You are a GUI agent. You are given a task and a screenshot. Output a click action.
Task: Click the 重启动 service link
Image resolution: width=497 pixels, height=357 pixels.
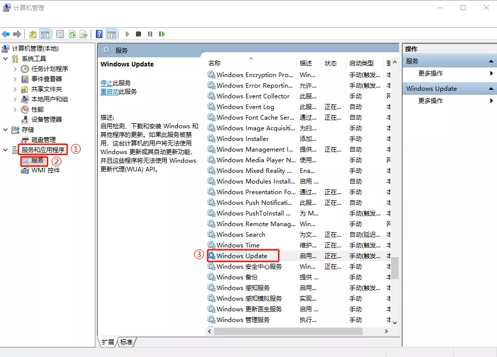(110, 92)
